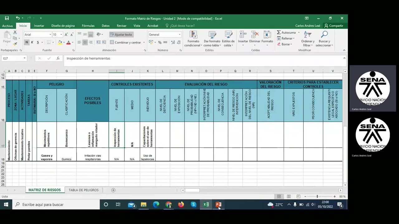This screenshot has height=224, width=399.
Task: Open the font size 10 dropdown
Action: (61, 35)
